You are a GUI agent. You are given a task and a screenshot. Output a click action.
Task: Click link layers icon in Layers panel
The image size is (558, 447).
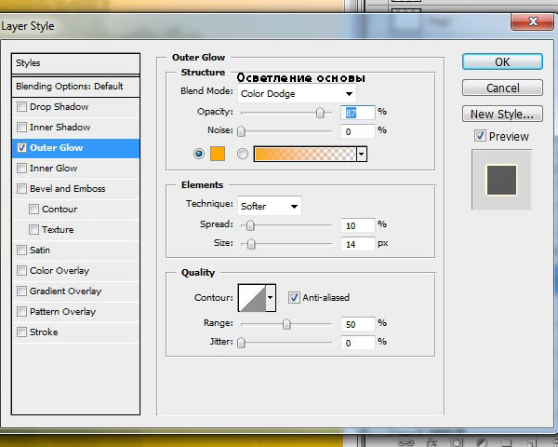click(405, 443)
